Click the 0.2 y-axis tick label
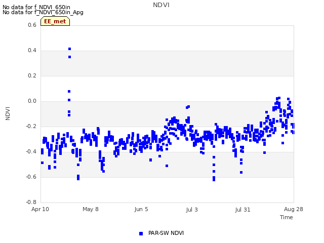Image resolution: width=324 pixels, height=243 pixels. pyautogui.click(x=32, y=75)
